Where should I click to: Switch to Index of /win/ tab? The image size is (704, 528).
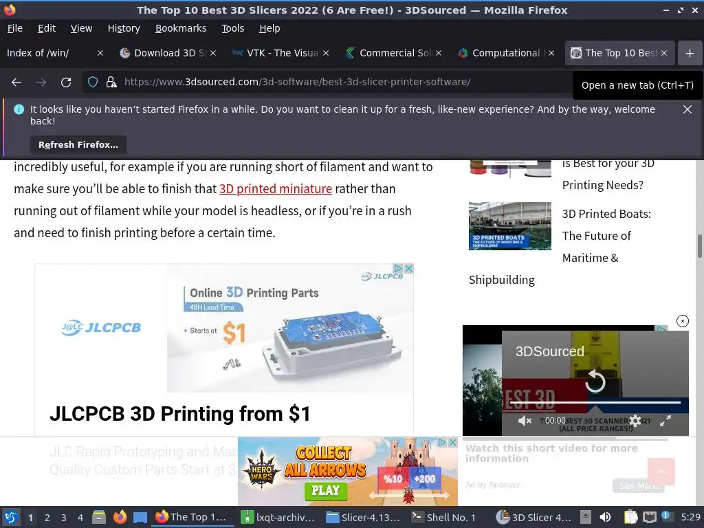click(49, 53)
